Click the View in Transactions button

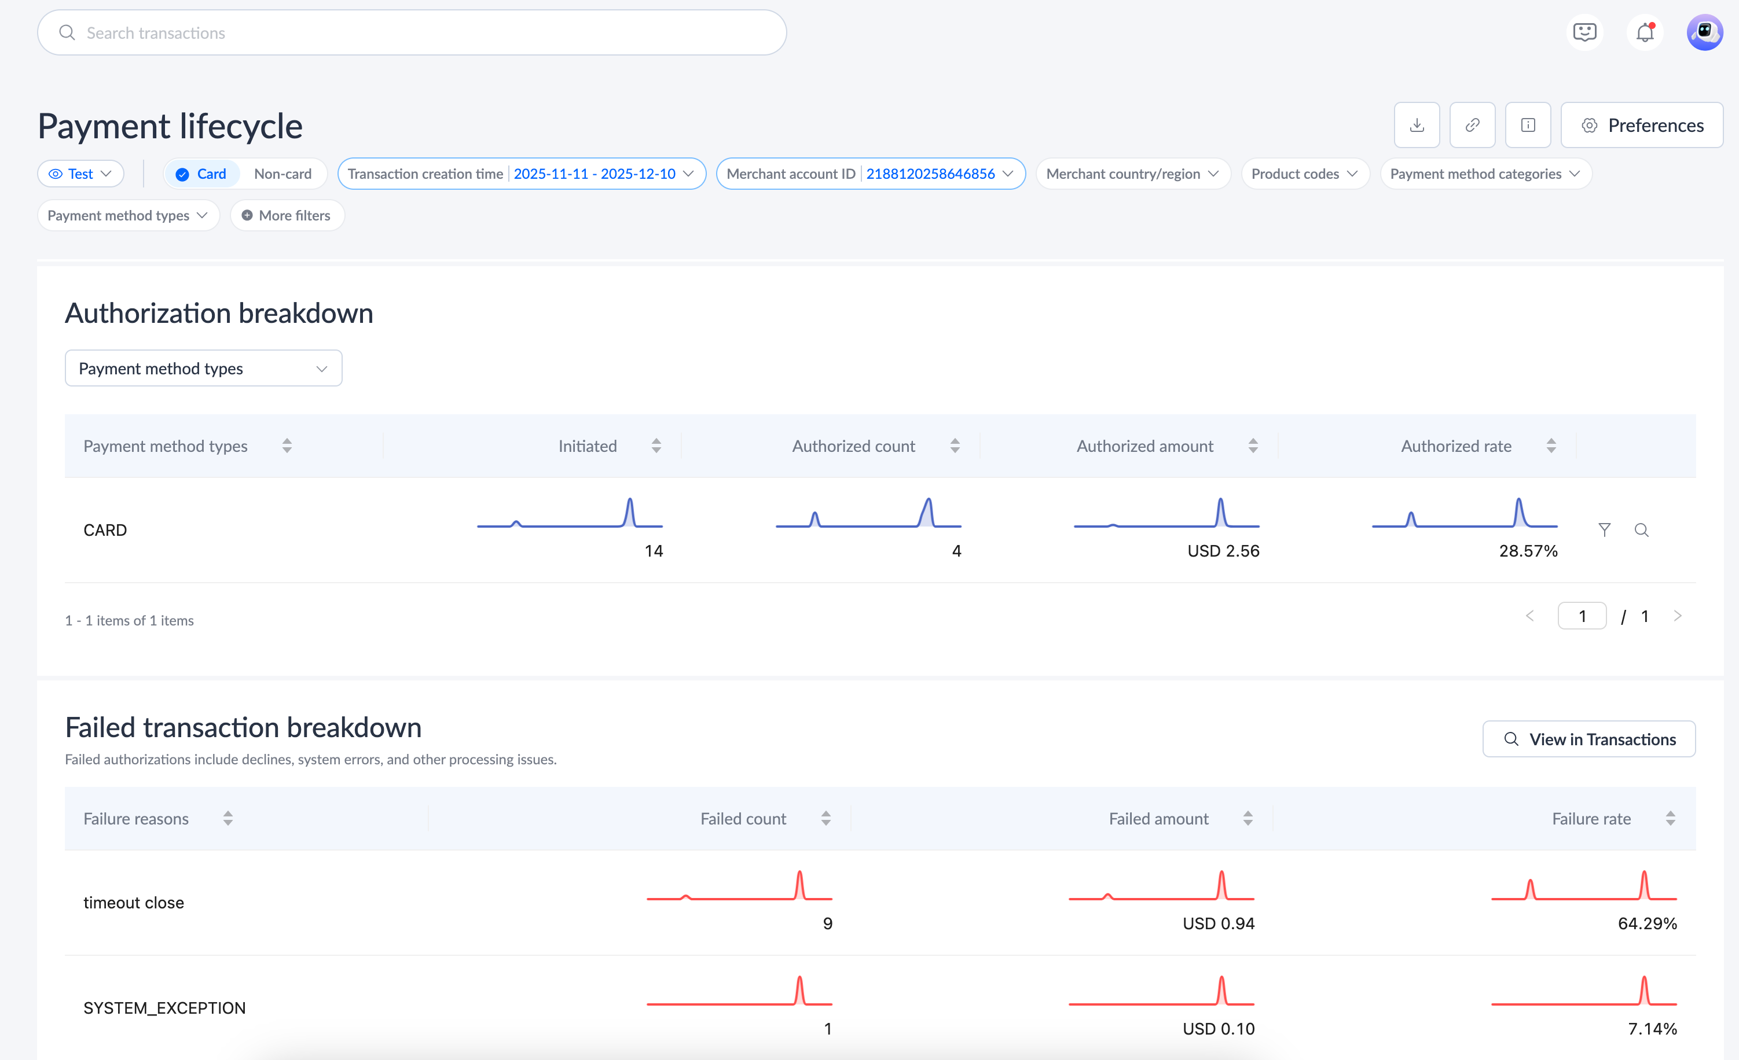[1588, 739]
